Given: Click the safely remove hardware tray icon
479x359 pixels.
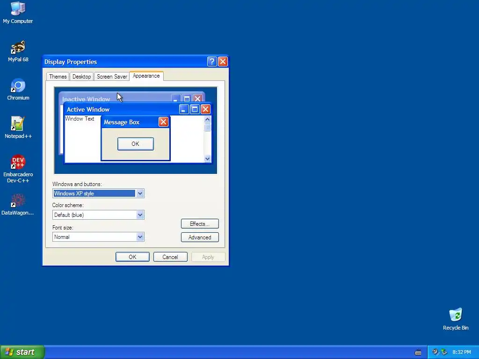Looking at the screenshot, I should click(444, 352).
